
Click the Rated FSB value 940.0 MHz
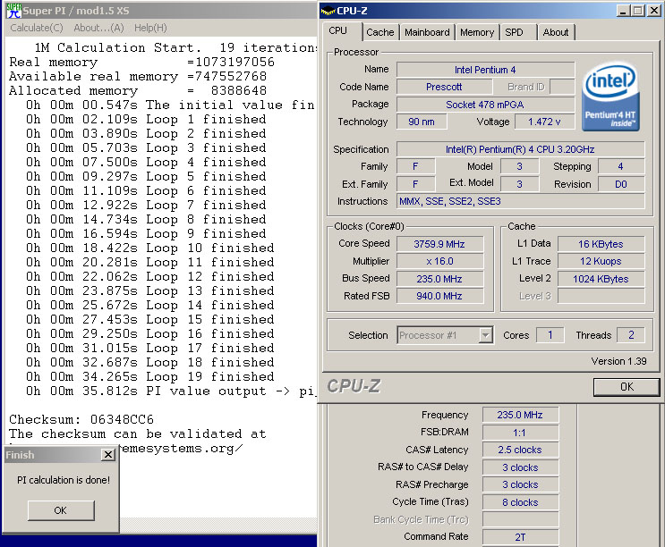click(x=439, y=296)
